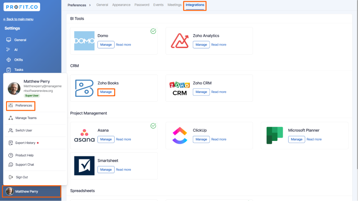Open Read more link for Zoho CRM
This screenshot has width=358, height=201.
tap(219, 92)
